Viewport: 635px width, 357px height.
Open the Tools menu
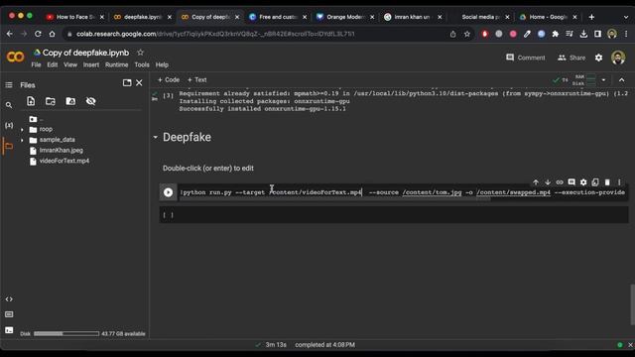(142, 64)
